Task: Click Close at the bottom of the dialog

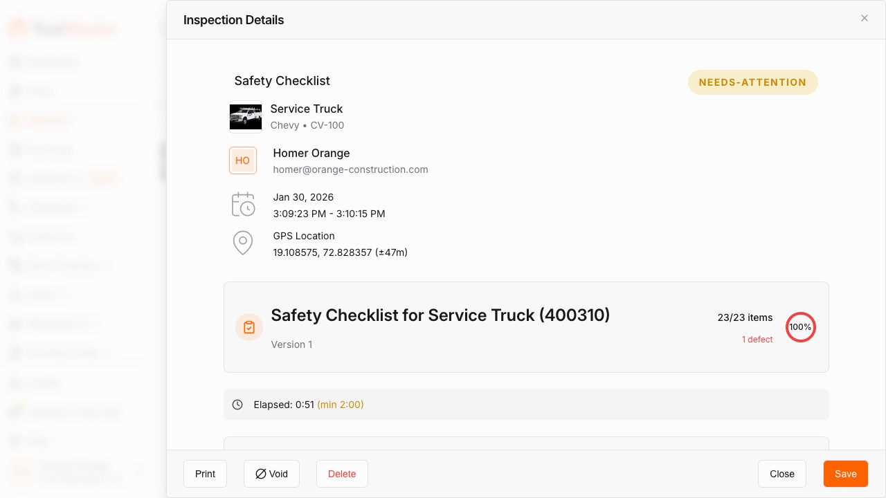Action: pyautogui.click(x=782, y=474)
